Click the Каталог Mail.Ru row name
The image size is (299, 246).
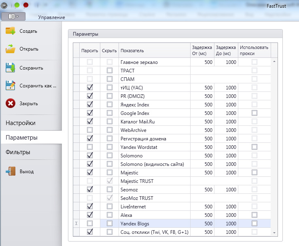[x=138, y=122]
